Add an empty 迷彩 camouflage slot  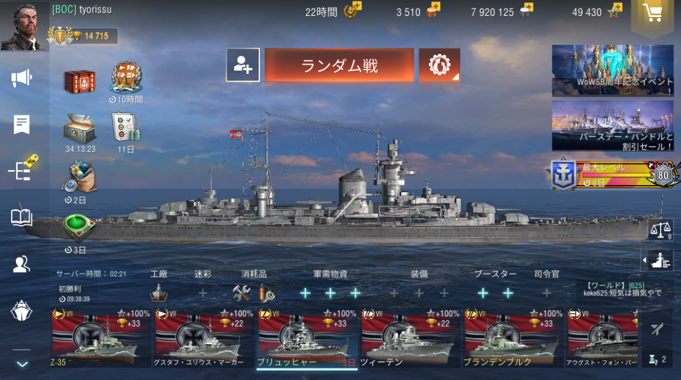point(203,293)
